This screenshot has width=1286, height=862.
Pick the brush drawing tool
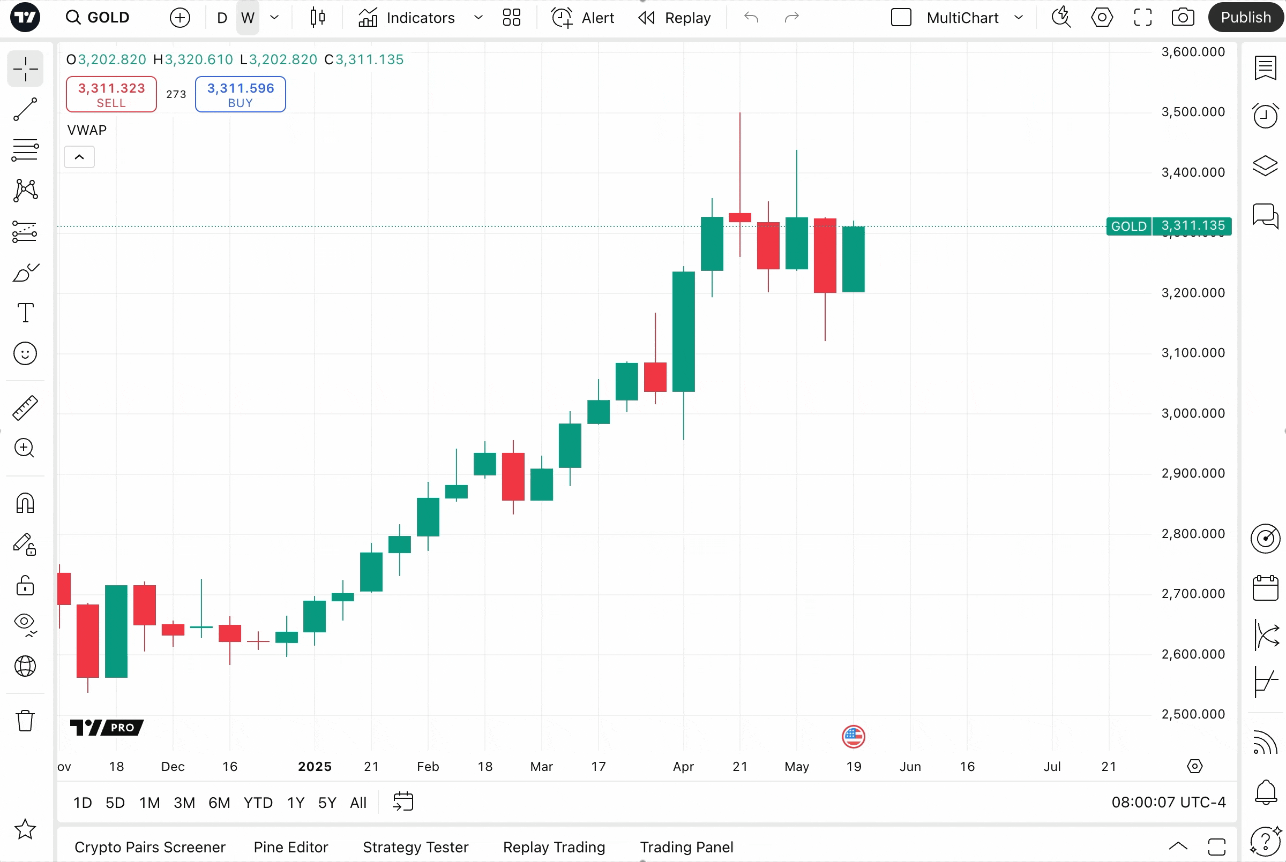click(x=25, y=272)
